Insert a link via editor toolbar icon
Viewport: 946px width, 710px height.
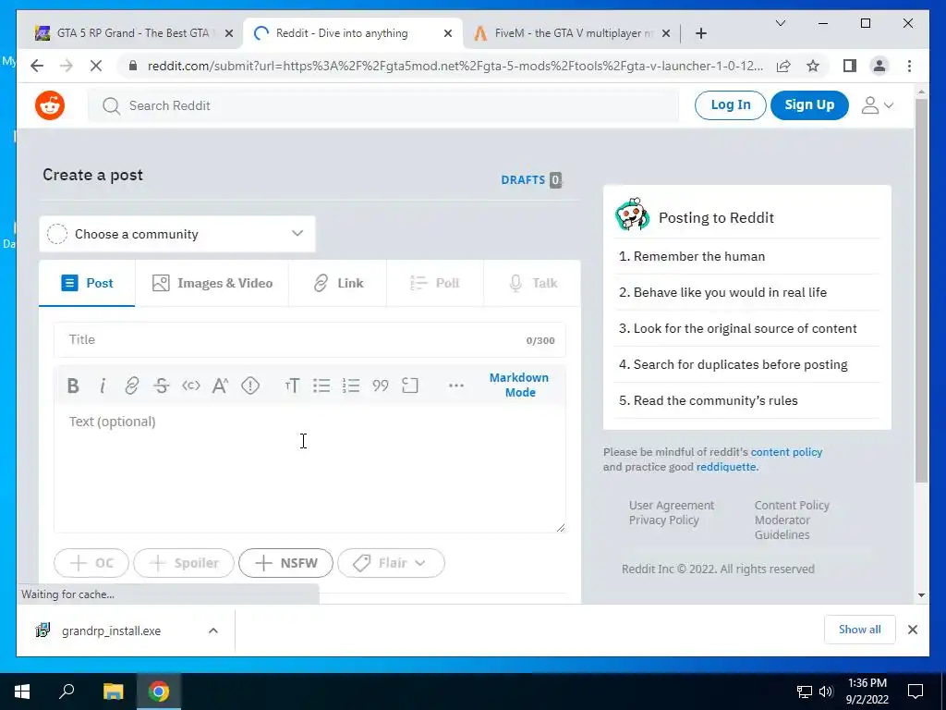click(131, 386)
